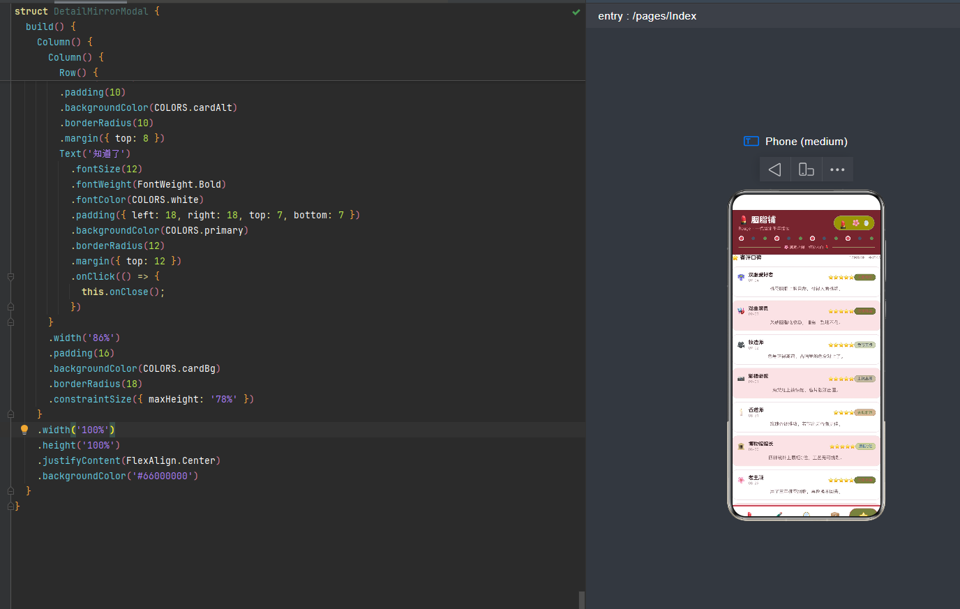Tap the lipstick icon in the header pill
Image resolution: width=960 pixels, height=609 pixels.
coord(843,224)
